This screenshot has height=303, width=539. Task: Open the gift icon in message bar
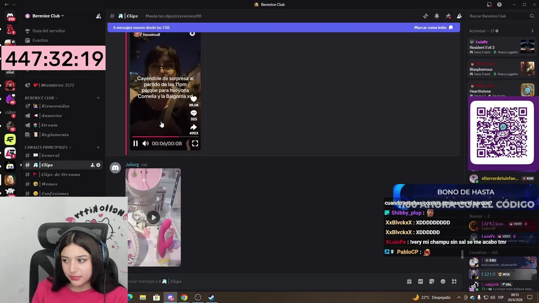click(x=409, y=282)
